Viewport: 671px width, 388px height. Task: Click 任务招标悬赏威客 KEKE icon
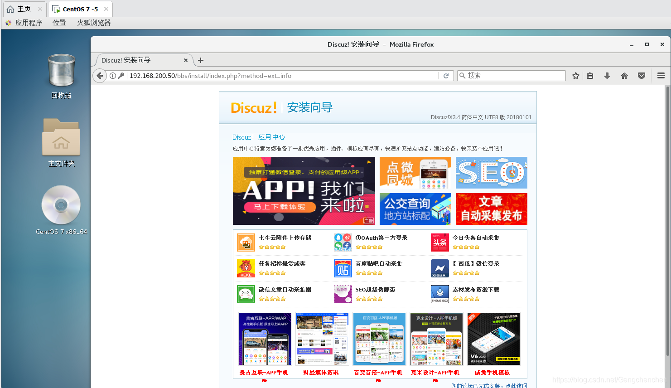[x=246, y=268]
